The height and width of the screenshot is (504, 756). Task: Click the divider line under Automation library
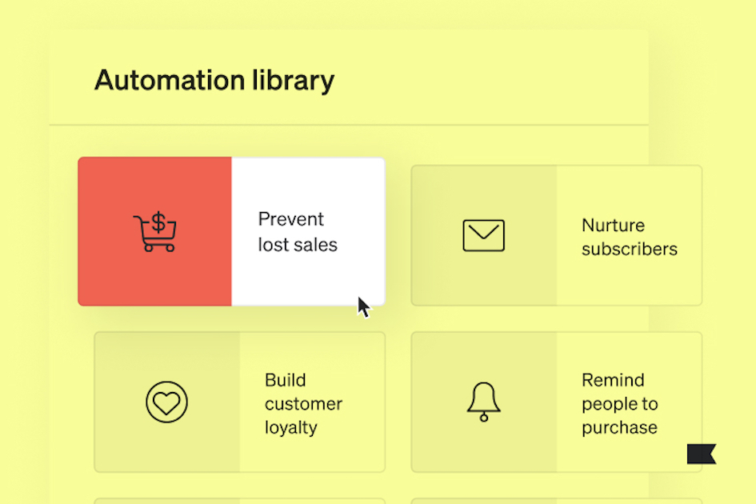pos(348,124)
